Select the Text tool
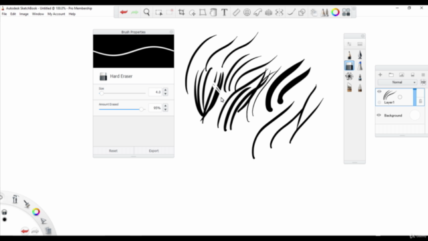Screen dimensions: 428x241 point(225,12)
